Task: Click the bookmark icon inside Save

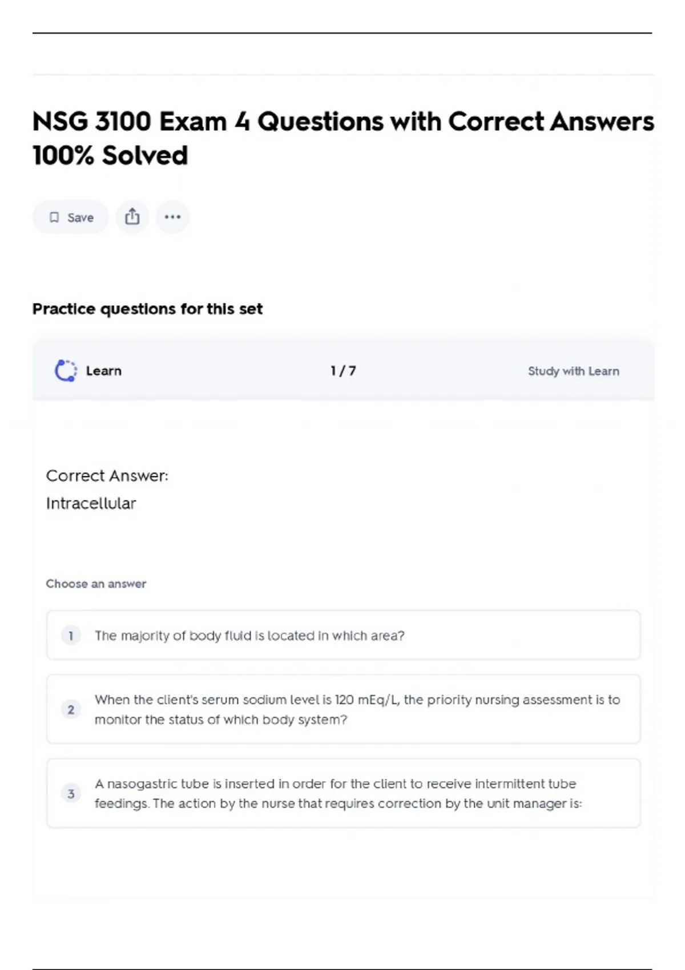Action: [54, 217]
